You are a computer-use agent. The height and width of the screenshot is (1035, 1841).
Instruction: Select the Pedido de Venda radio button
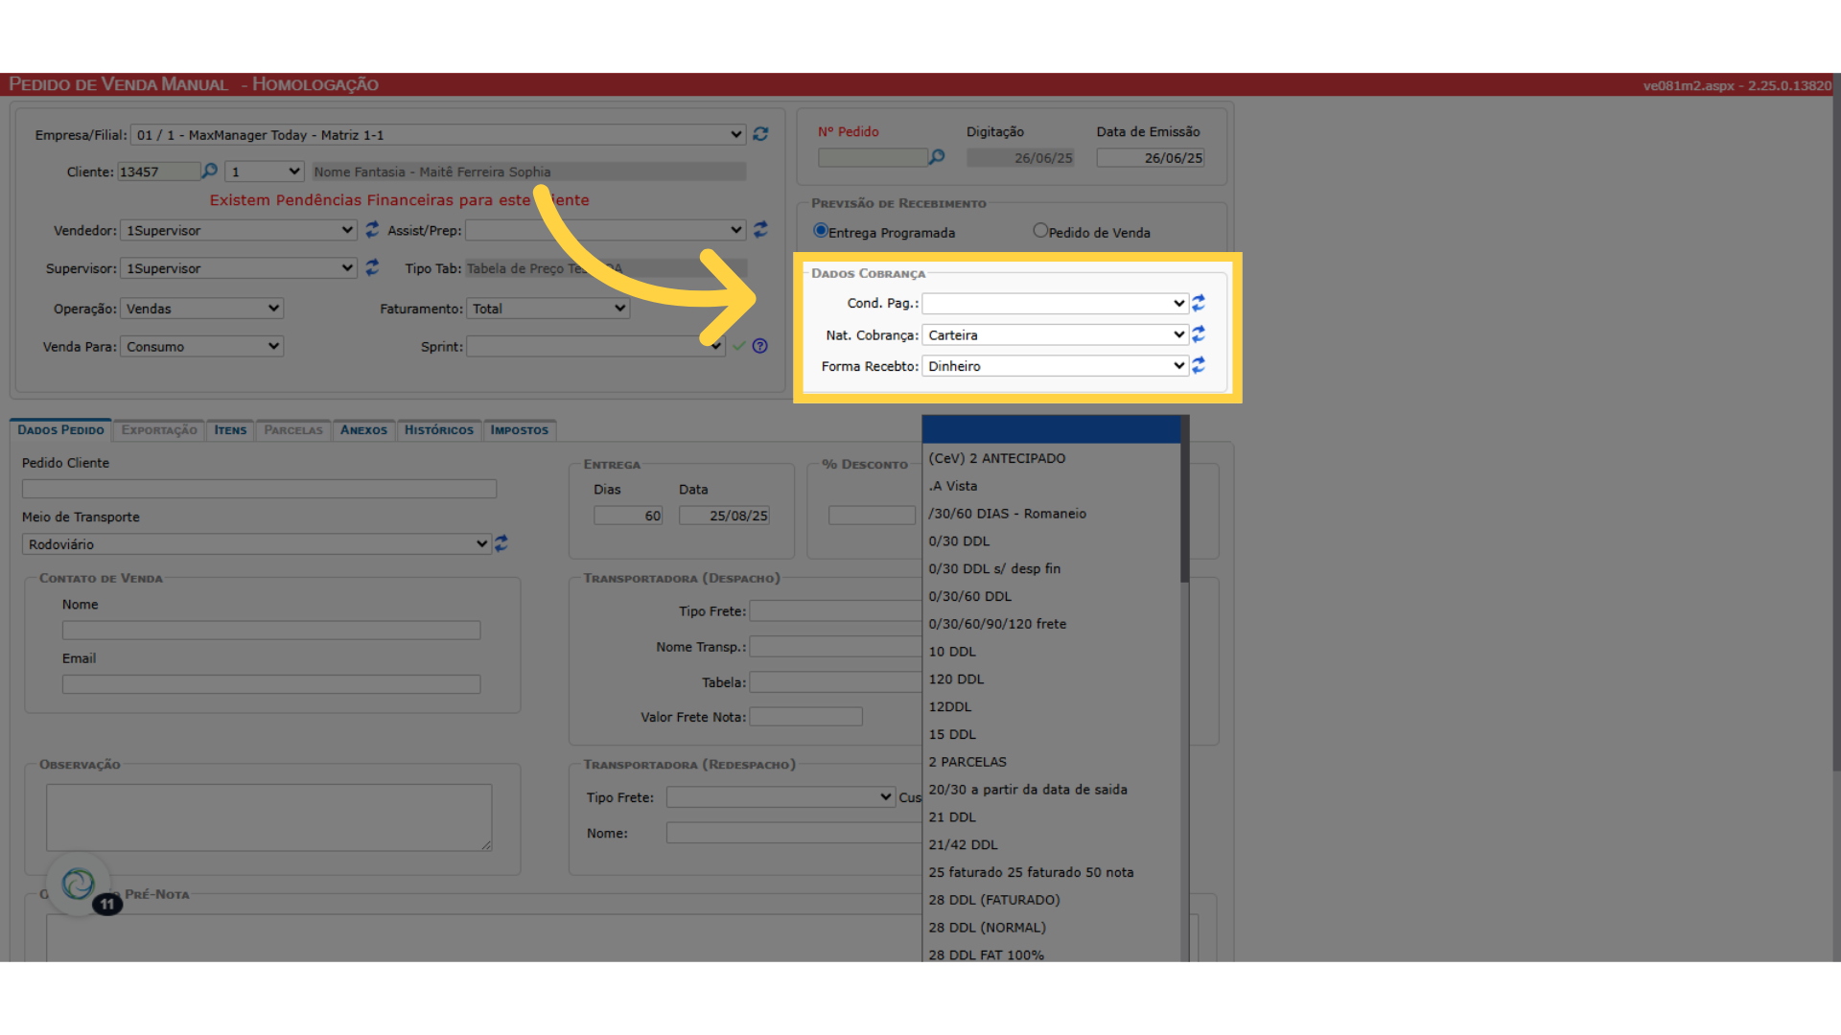point(1040,231)
